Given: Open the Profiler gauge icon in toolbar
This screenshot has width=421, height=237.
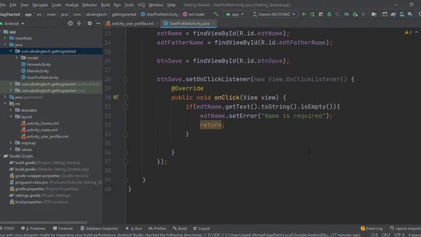Looking at the screenshot, I should pos(347,14).
